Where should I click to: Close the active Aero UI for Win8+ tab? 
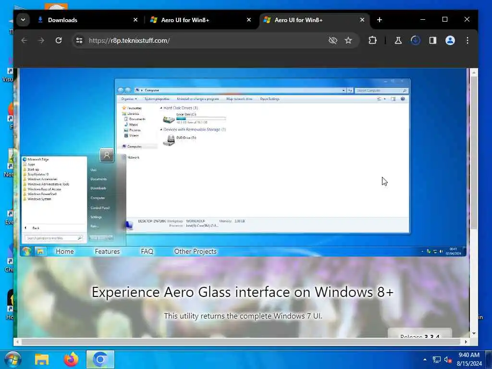coord(362,20)
